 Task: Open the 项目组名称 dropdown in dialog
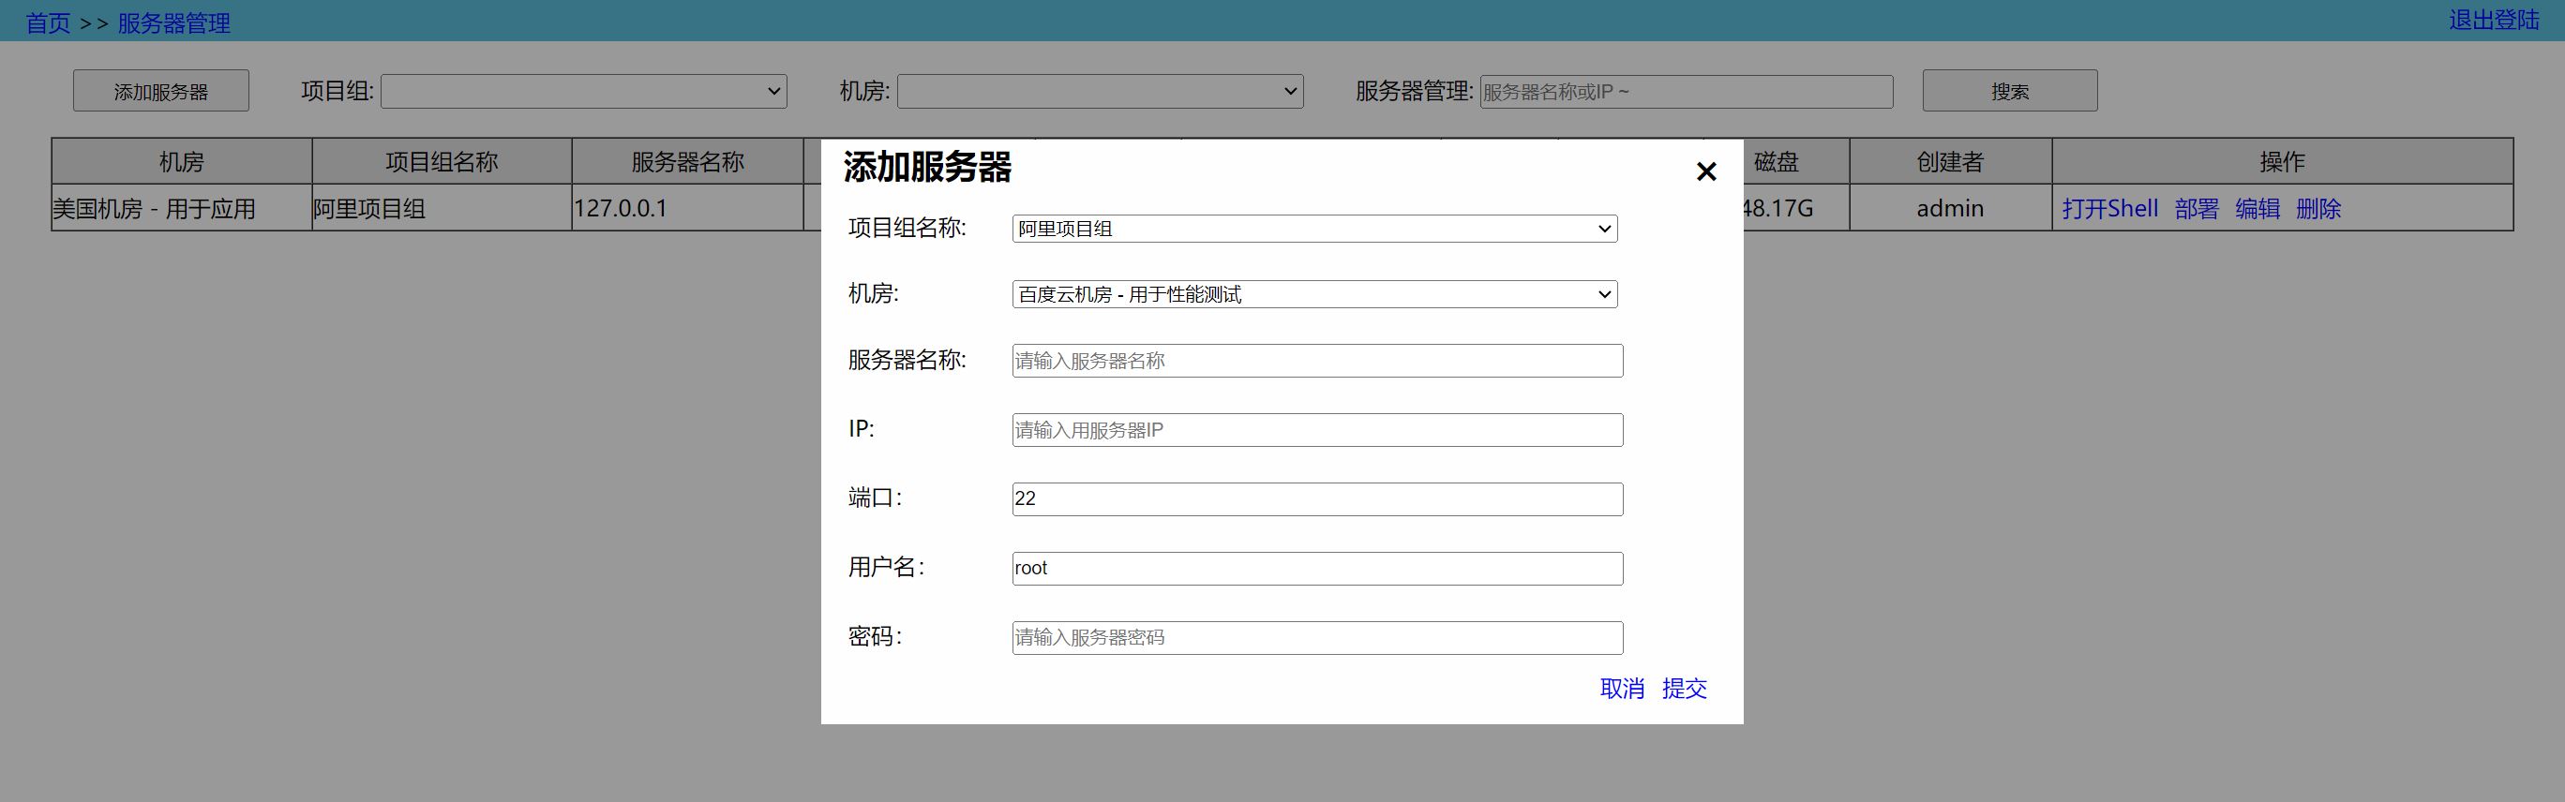(1313, 229)
